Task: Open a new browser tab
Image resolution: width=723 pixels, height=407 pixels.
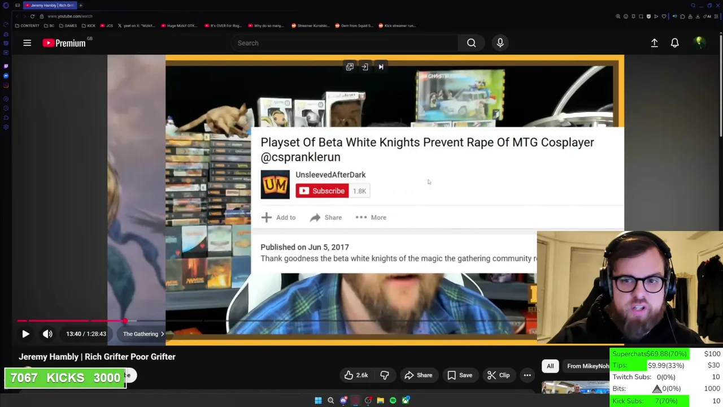Action: click(x=81, y=5)
